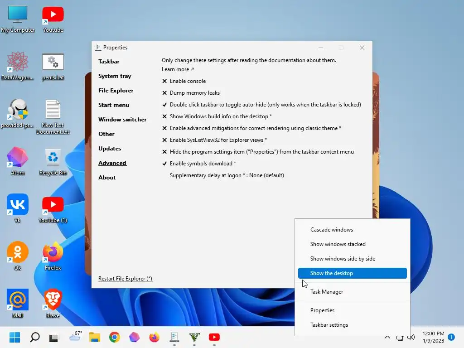Open Task View on the taskbar

(53, 337)
